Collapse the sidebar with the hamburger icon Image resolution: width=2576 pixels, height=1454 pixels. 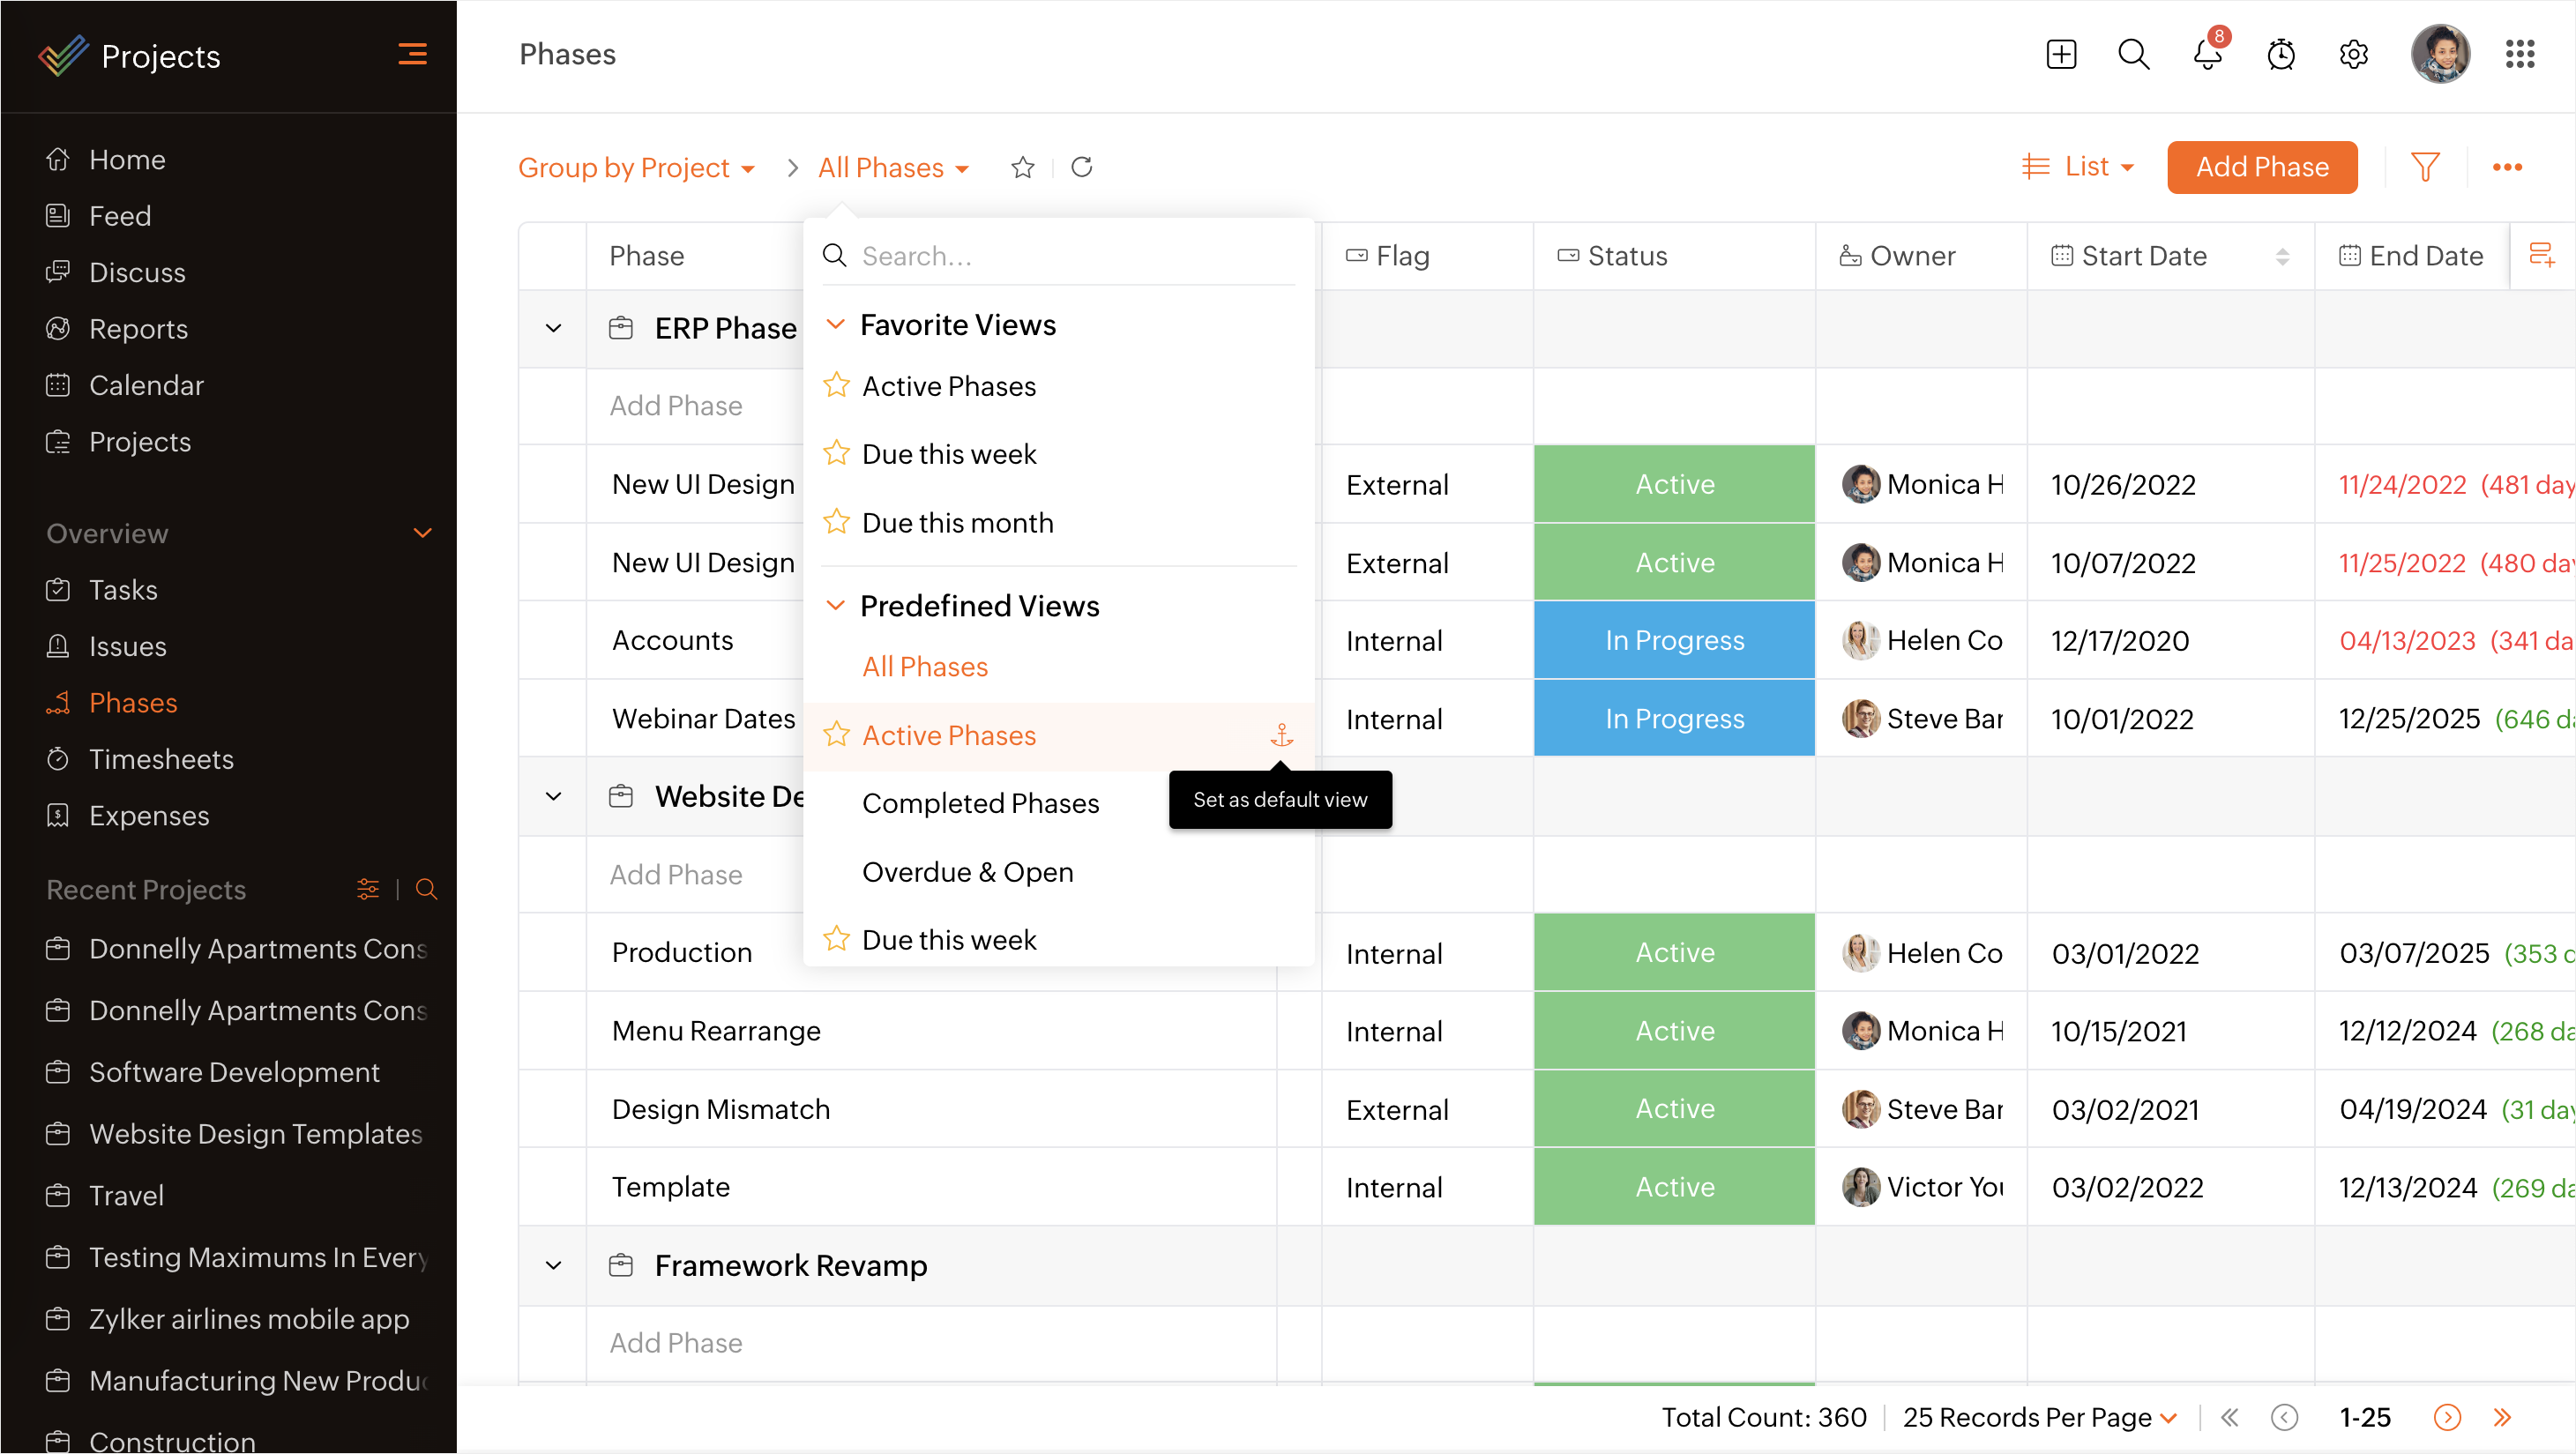[412, 54]
